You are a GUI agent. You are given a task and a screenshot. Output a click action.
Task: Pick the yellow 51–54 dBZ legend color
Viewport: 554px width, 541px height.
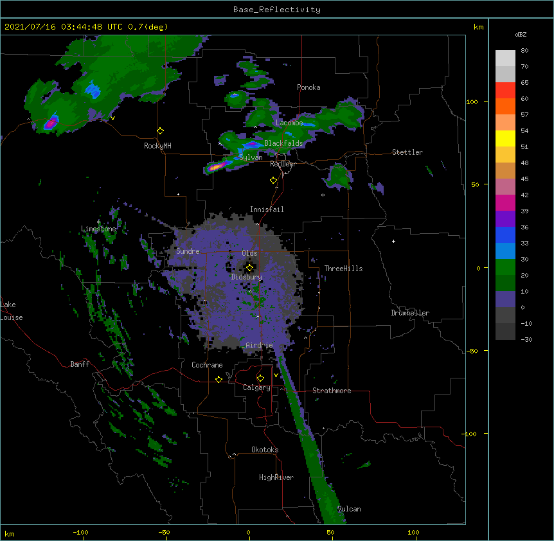coord(505,138)
